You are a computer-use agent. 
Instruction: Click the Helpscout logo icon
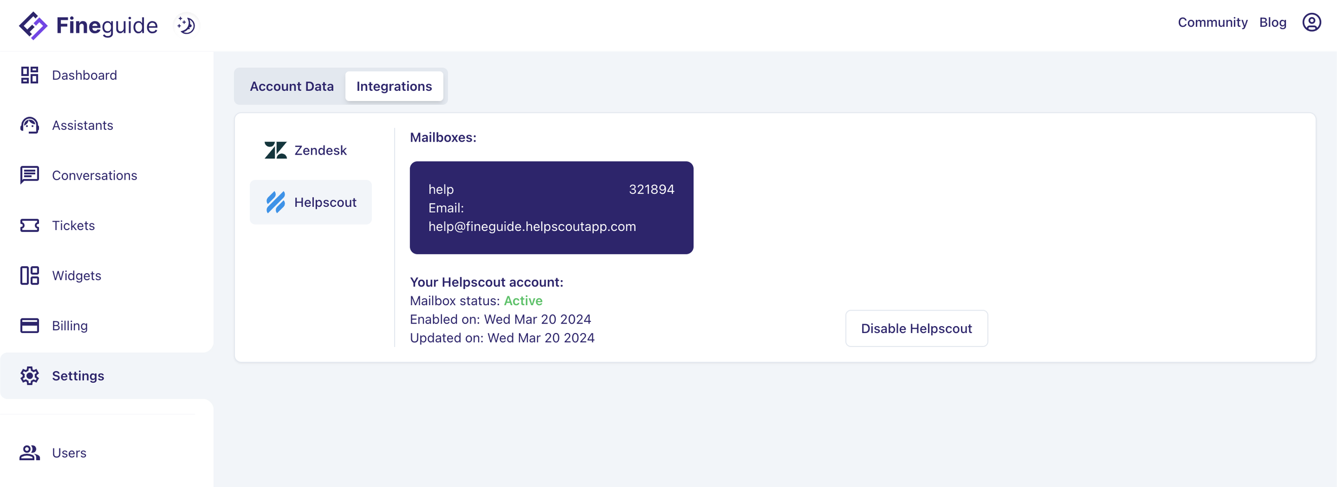[275, 202]
